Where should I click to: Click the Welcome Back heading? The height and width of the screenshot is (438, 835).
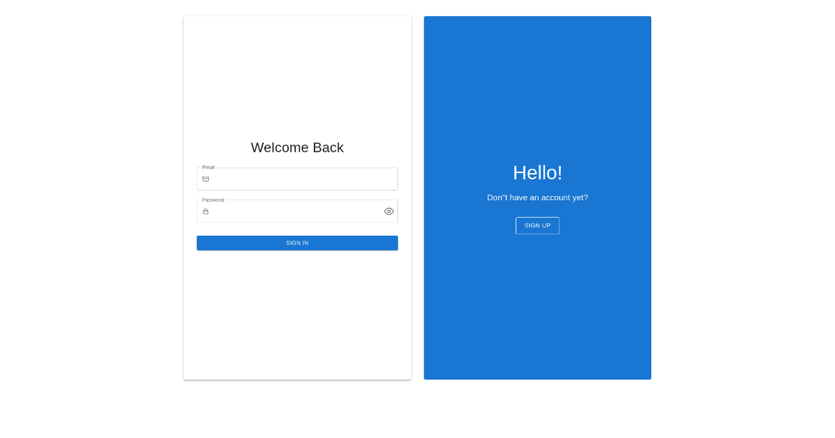tap(297, 147)
